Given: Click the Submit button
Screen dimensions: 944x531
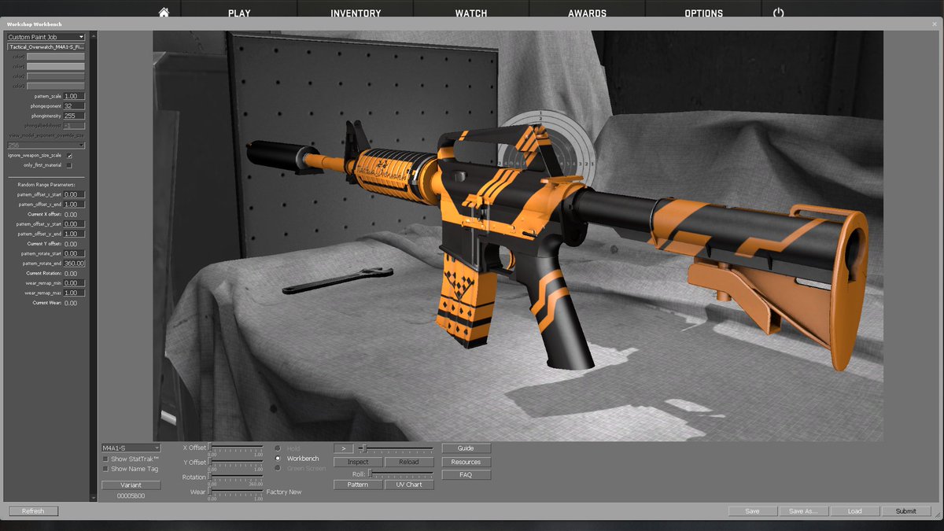Looking at the screenshot, I should tap(905, 511).
